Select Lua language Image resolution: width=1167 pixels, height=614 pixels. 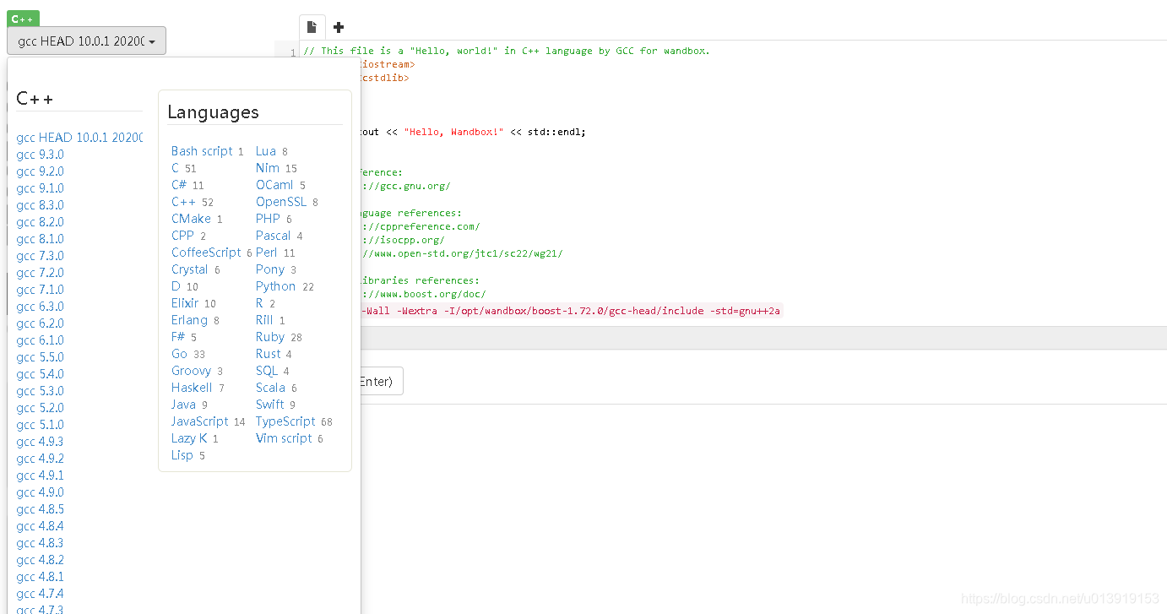pos(266,151)
